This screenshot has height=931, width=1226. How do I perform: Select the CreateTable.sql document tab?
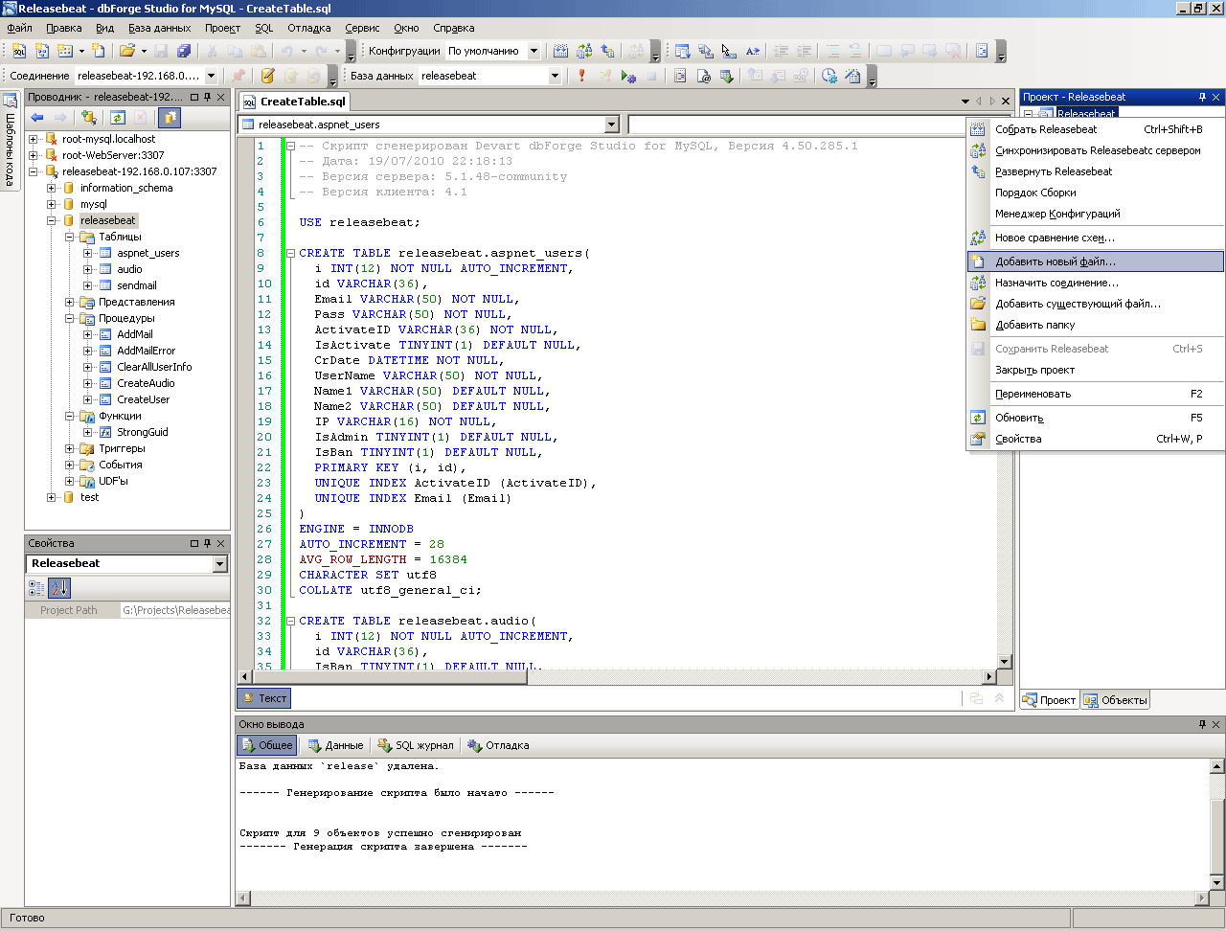click(294, 102)
